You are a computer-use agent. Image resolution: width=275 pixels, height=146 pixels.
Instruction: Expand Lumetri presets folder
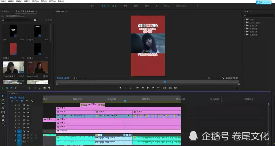[244, 23]
